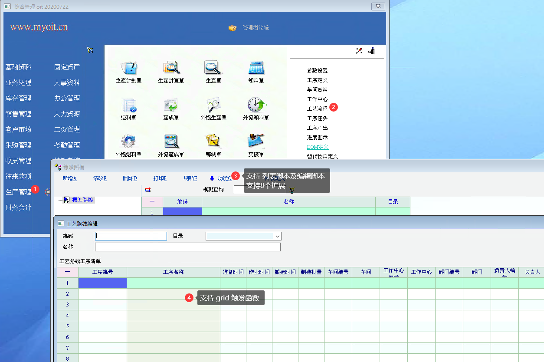Click the 交接單 gavel icon
Screen dimensions: 544x362
tap(256, 142)
